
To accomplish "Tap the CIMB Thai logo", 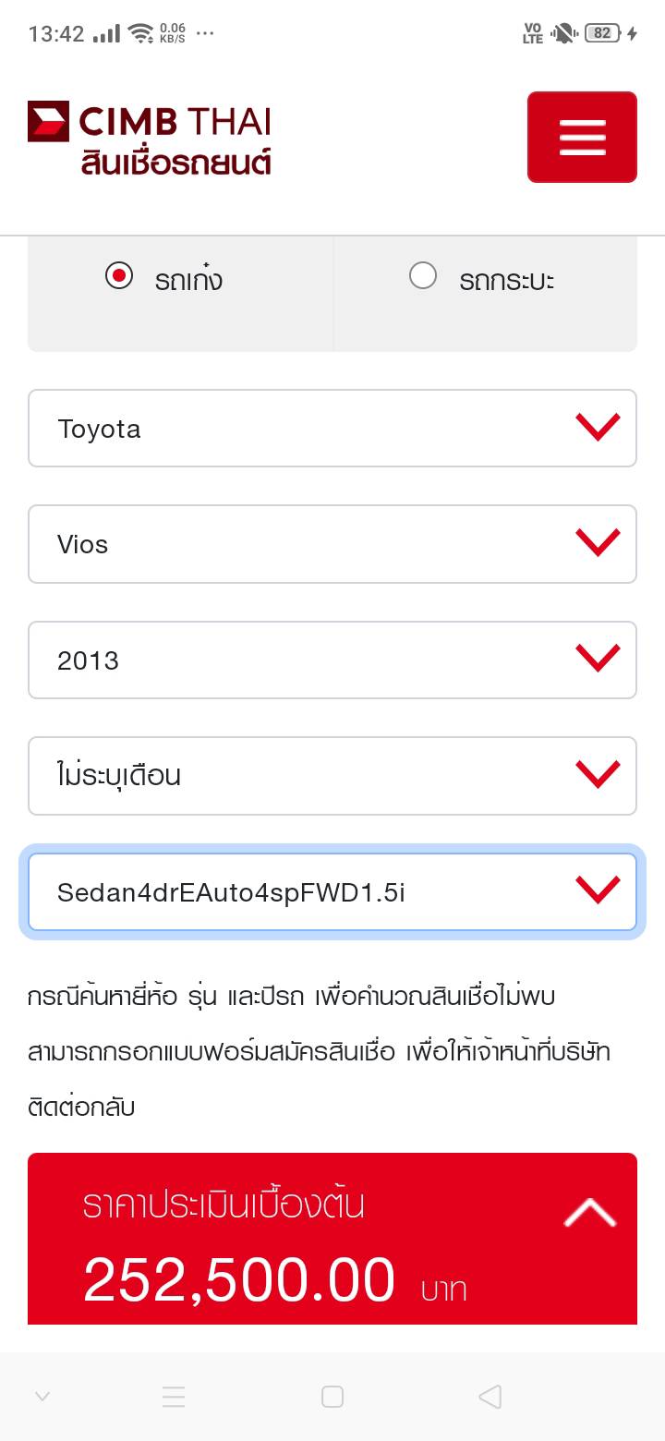I will point(150,123).
